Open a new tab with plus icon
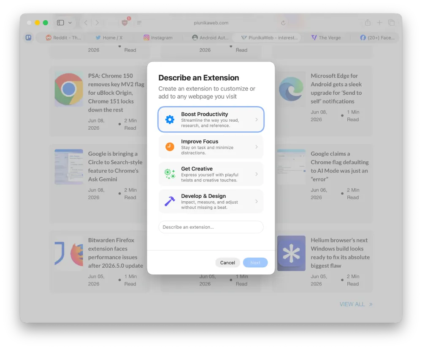This screenshot has height=349, width=422. 379,23
